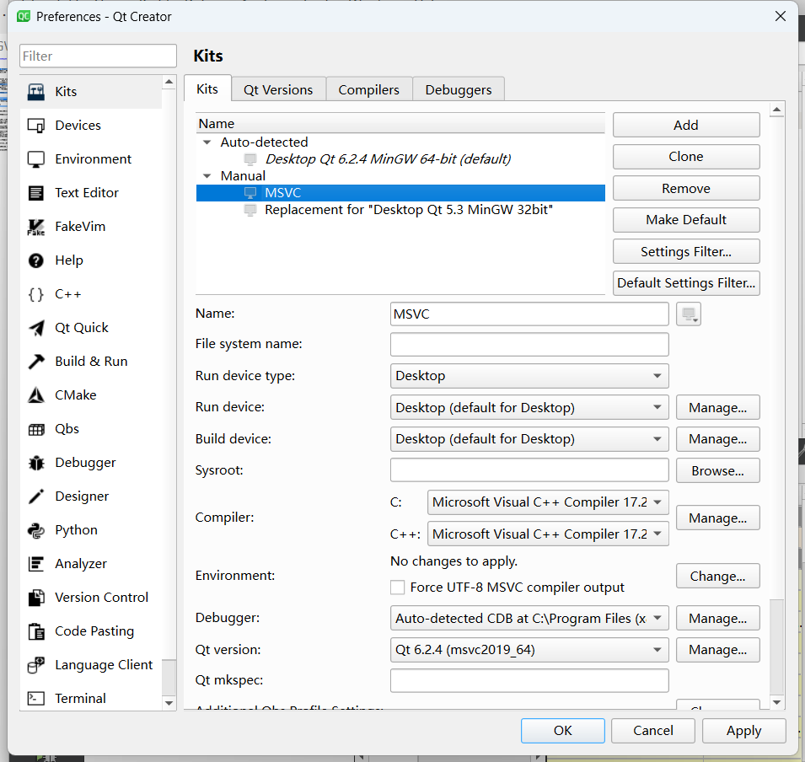The height and width of the screenshot is (762, 805).
Task: Select the Python settings icon
Action: 36,530
